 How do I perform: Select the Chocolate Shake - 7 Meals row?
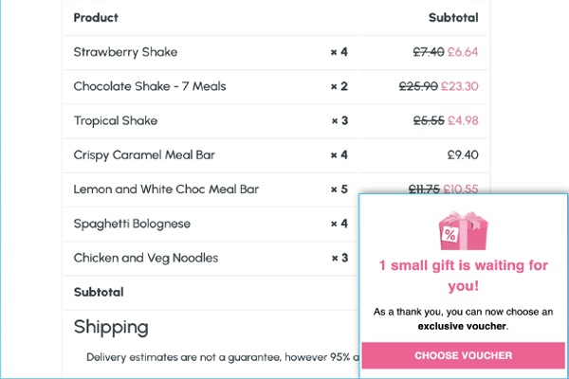[x=276, y=86]
